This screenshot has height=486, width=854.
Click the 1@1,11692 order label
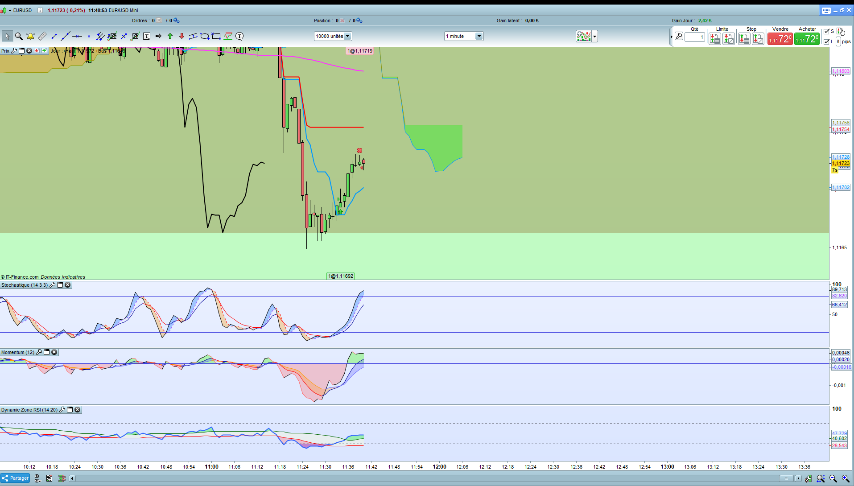tap(341, 276)
